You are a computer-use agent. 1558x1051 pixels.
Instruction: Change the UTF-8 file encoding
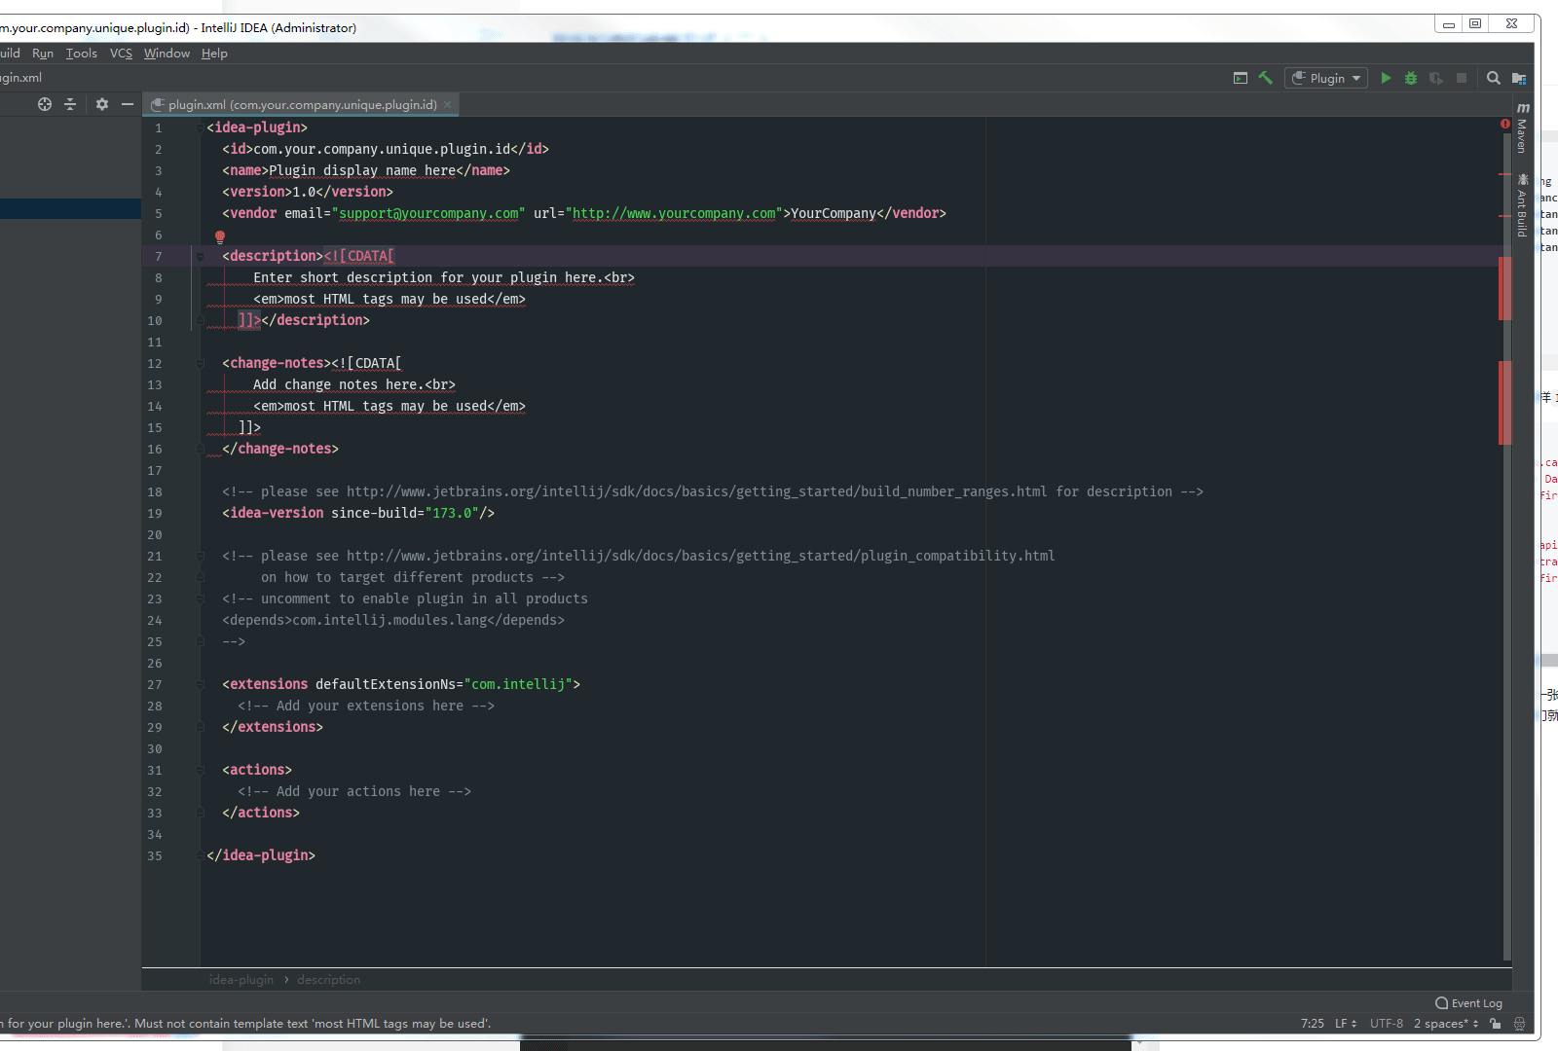pos(1387,1024)
